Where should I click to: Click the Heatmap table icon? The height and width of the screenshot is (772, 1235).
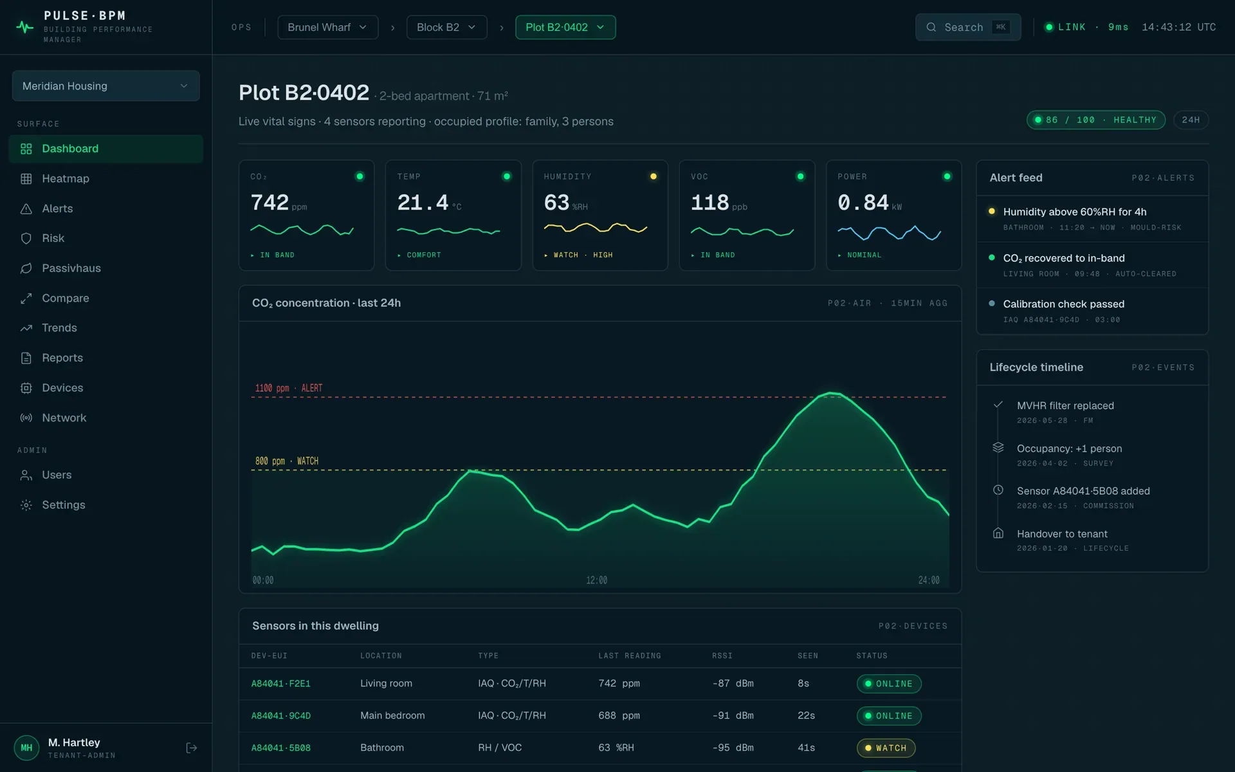(x=26, y=179)
